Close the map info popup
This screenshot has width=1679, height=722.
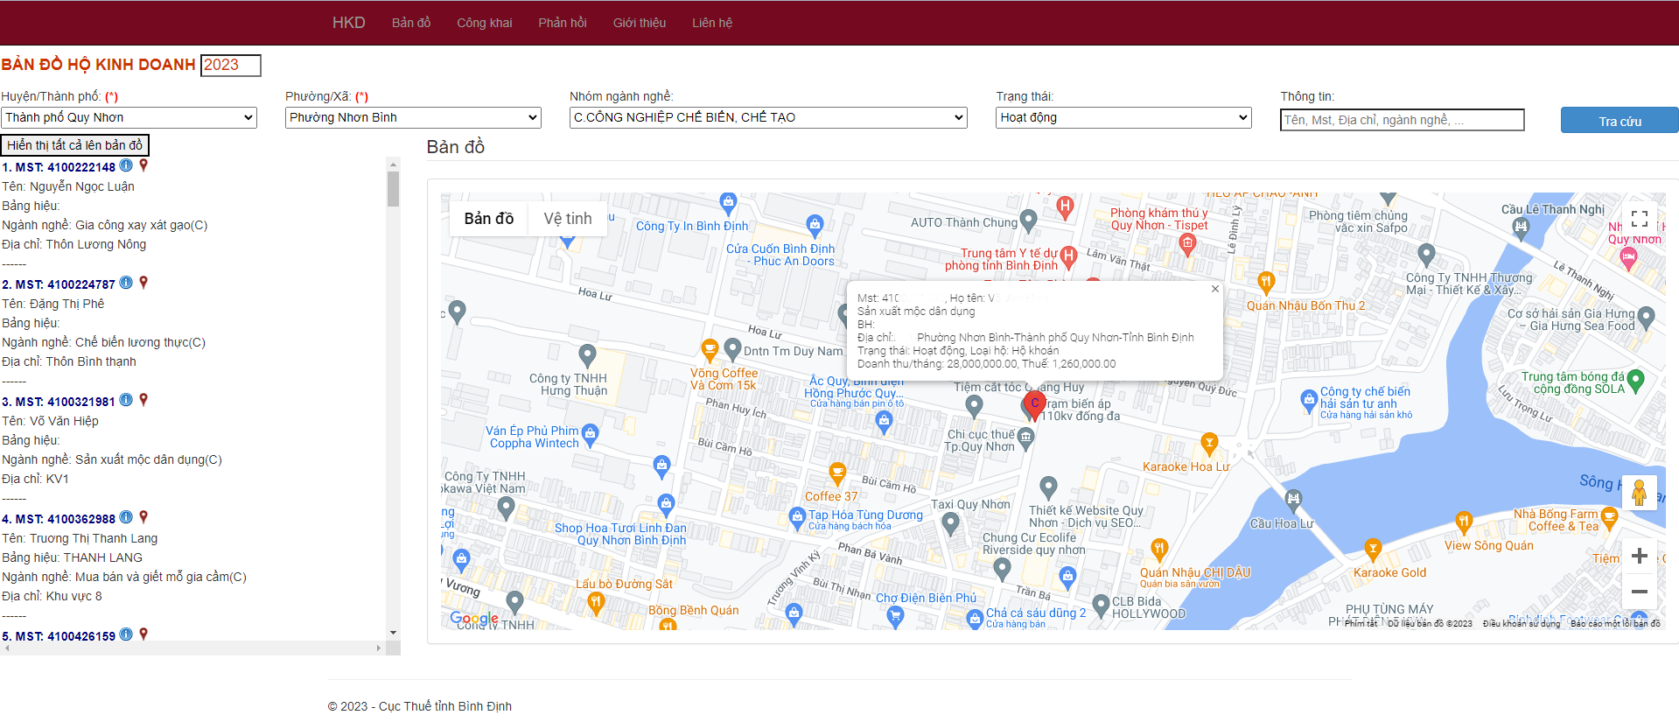click(x=1214, y=289)
